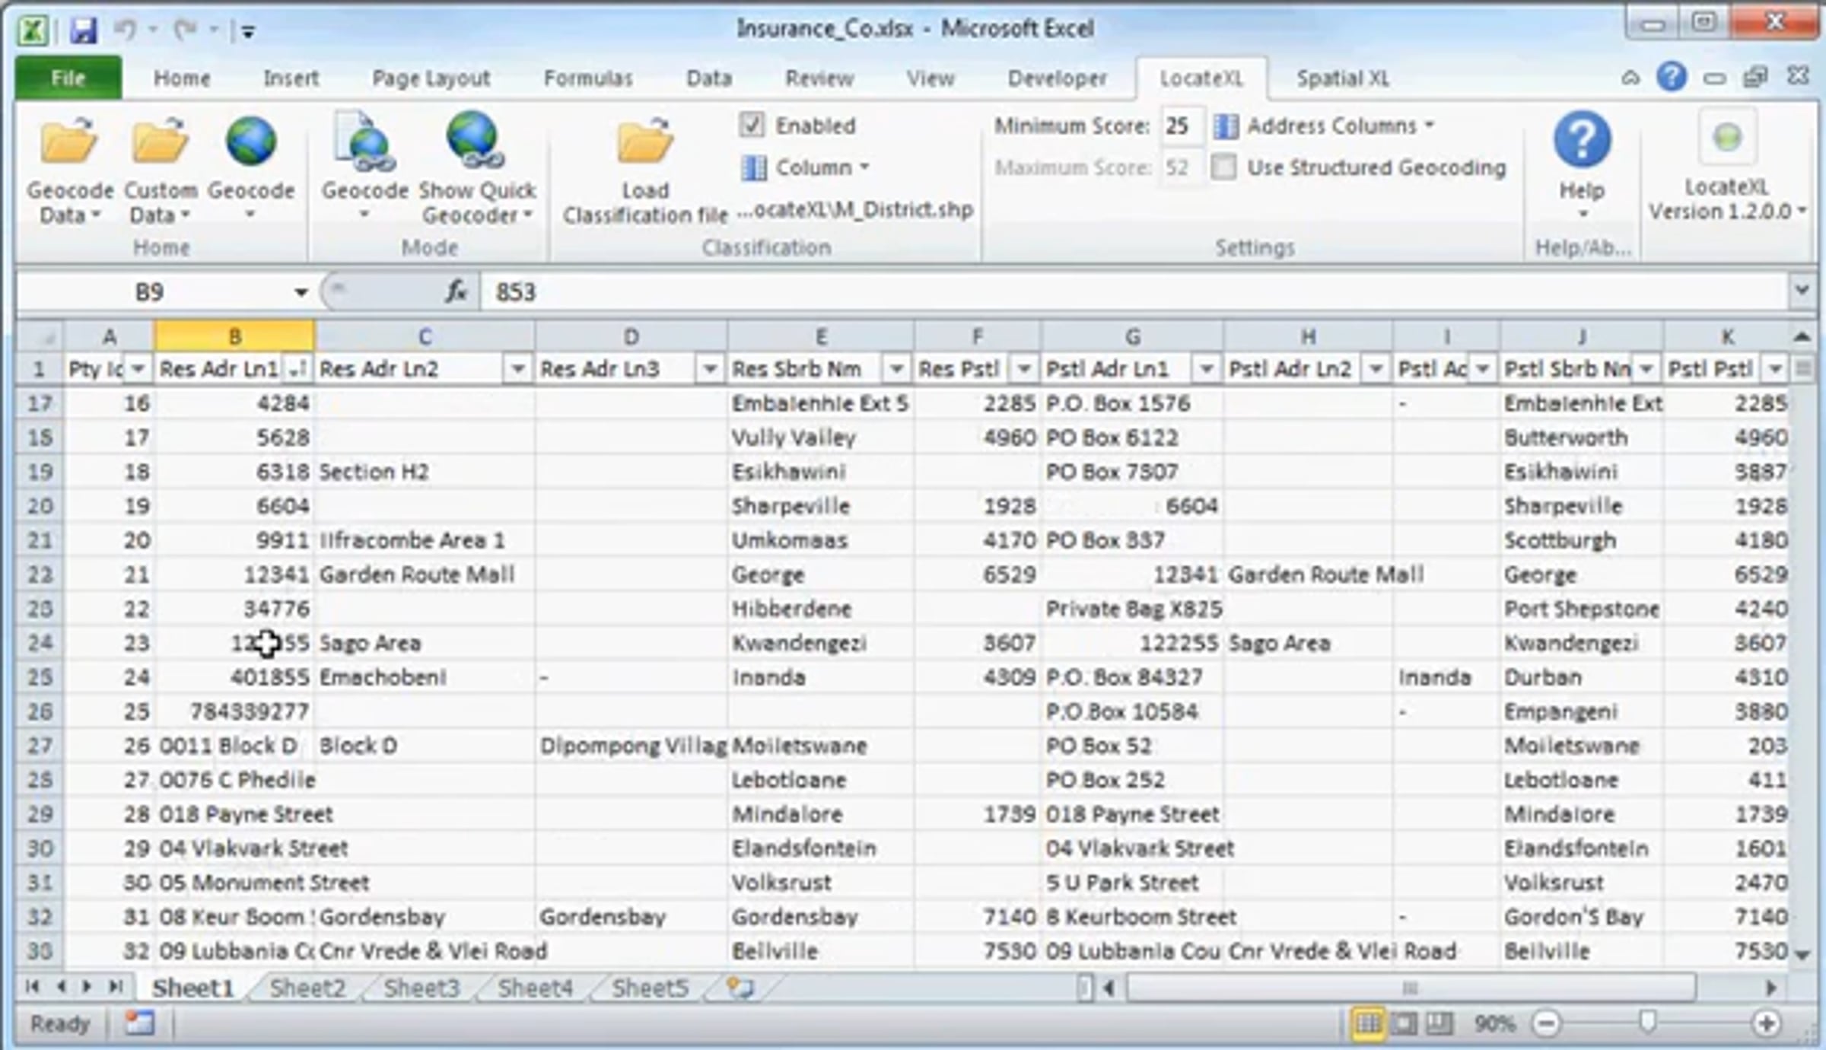The height and width of the screenshot is (1050, 1826).
Task: Click the zoom slider handle
Action: 1647,1022
